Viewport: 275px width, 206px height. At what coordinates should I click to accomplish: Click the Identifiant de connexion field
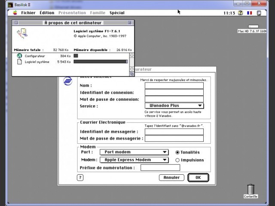(x=174, y=93)
